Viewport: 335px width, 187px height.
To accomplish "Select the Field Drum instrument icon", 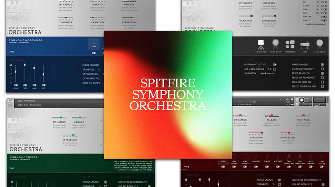I will [261, 44].
